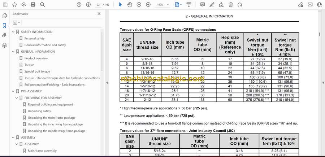
Task: Collapse the PRE-ASSEMBLY bookmark group
Action: [13, 91]
